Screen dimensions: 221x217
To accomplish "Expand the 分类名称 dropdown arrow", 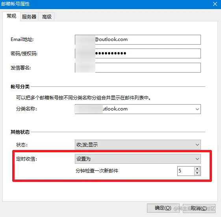I will tap(197, 109).
